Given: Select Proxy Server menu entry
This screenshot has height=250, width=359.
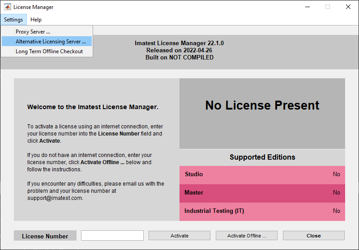Looking at the screenshot, I should (47, 32).
